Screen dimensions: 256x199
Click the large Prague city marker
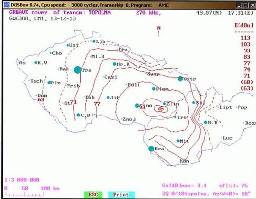78,70
